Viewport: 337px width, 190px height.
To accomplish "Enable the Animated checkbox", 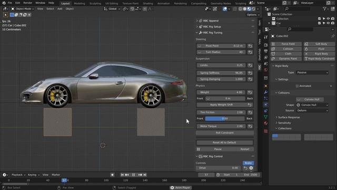I will [297, 86].
